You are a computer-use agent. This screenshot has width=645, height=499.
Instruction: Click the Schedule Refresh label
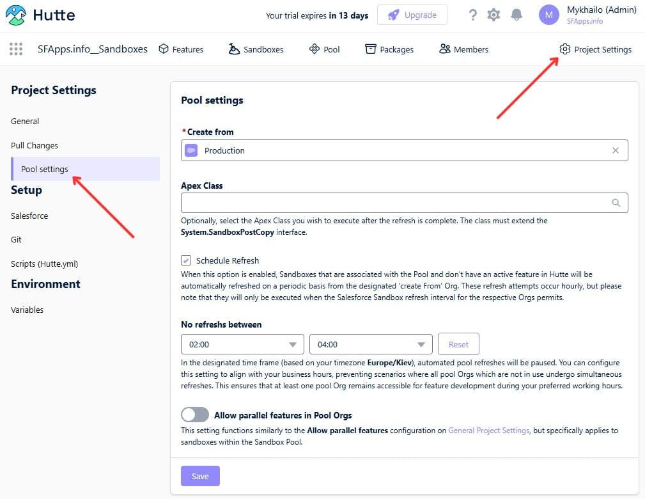pos(228,260)
